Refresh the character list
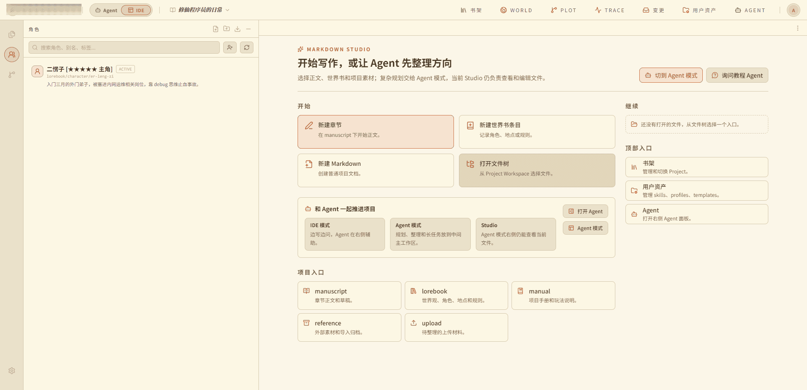The height and width of the screenshot is (390, 807). click(247, 47)
